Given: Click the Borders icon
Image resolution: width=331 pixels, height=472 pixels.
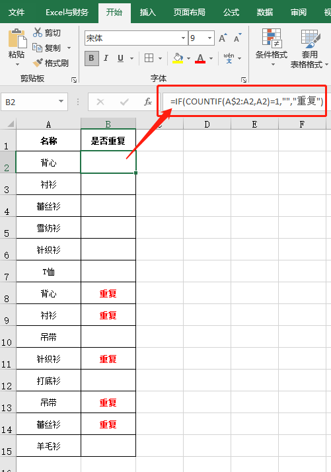Looking at the screenshot, I should click(149, 58).
